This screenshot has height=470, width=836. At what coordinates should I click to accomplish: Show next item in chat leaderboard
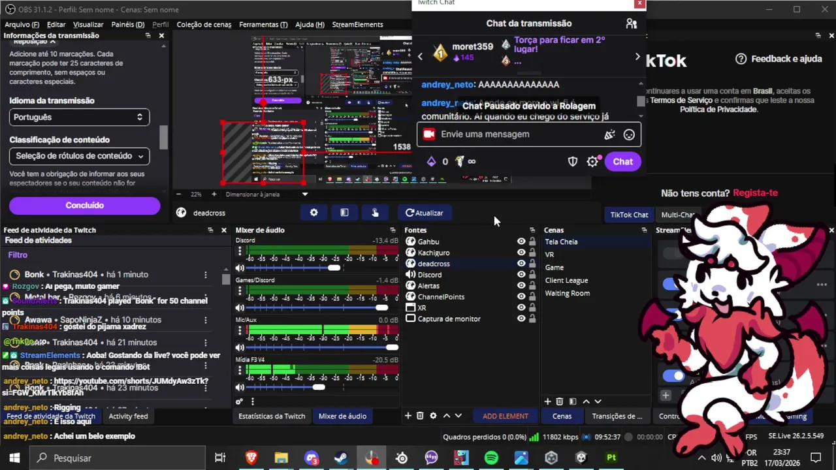point(637,57)
